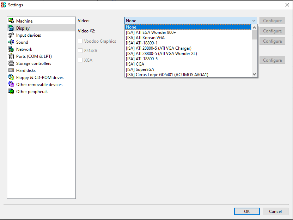This screenshot has height=220, width=293.
Task: Click the Cancel button
Action: tap(275, 211)
